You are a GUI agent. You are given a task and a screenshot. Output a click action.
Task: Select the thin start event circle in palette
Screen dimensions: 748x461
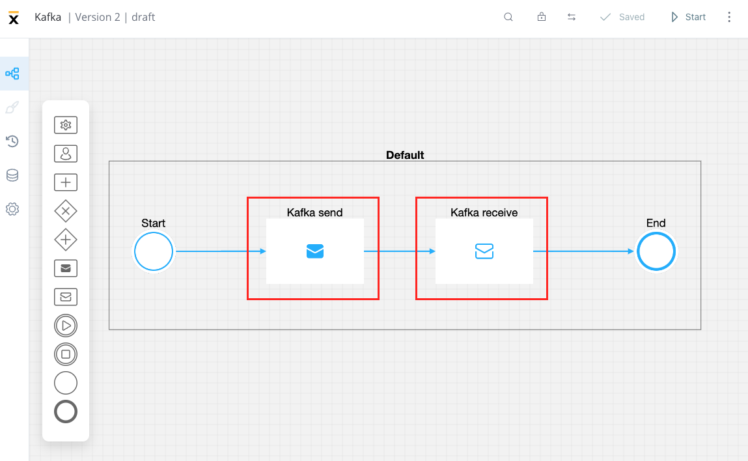point(66,383)
